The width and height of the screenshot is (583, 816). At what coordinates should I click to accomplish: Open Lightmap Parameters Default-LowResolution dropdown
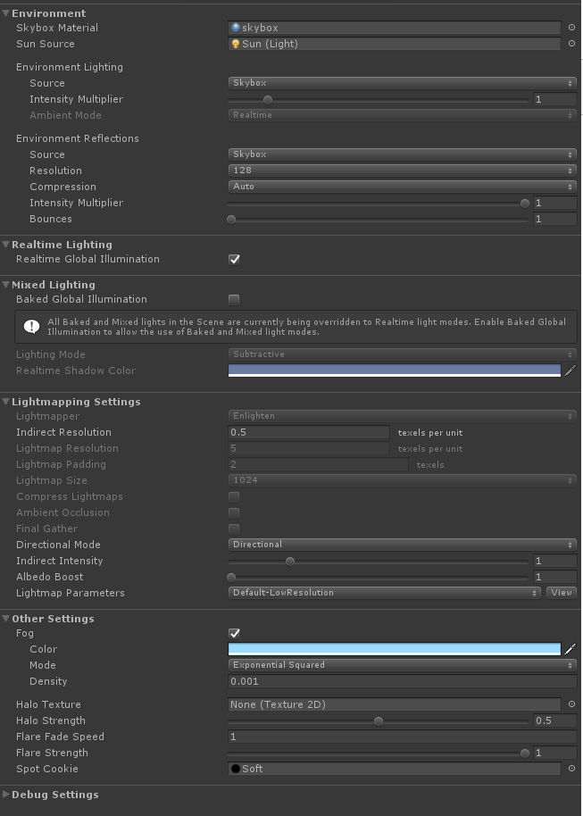[385, 593]
